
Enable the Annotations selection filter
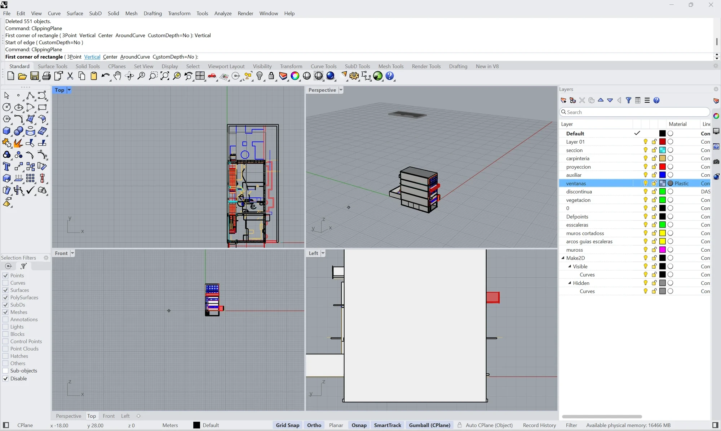pos(5,319)
